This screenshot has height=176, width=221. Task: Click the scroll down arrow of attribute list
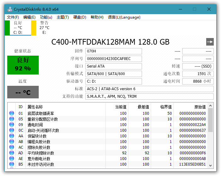210,166
